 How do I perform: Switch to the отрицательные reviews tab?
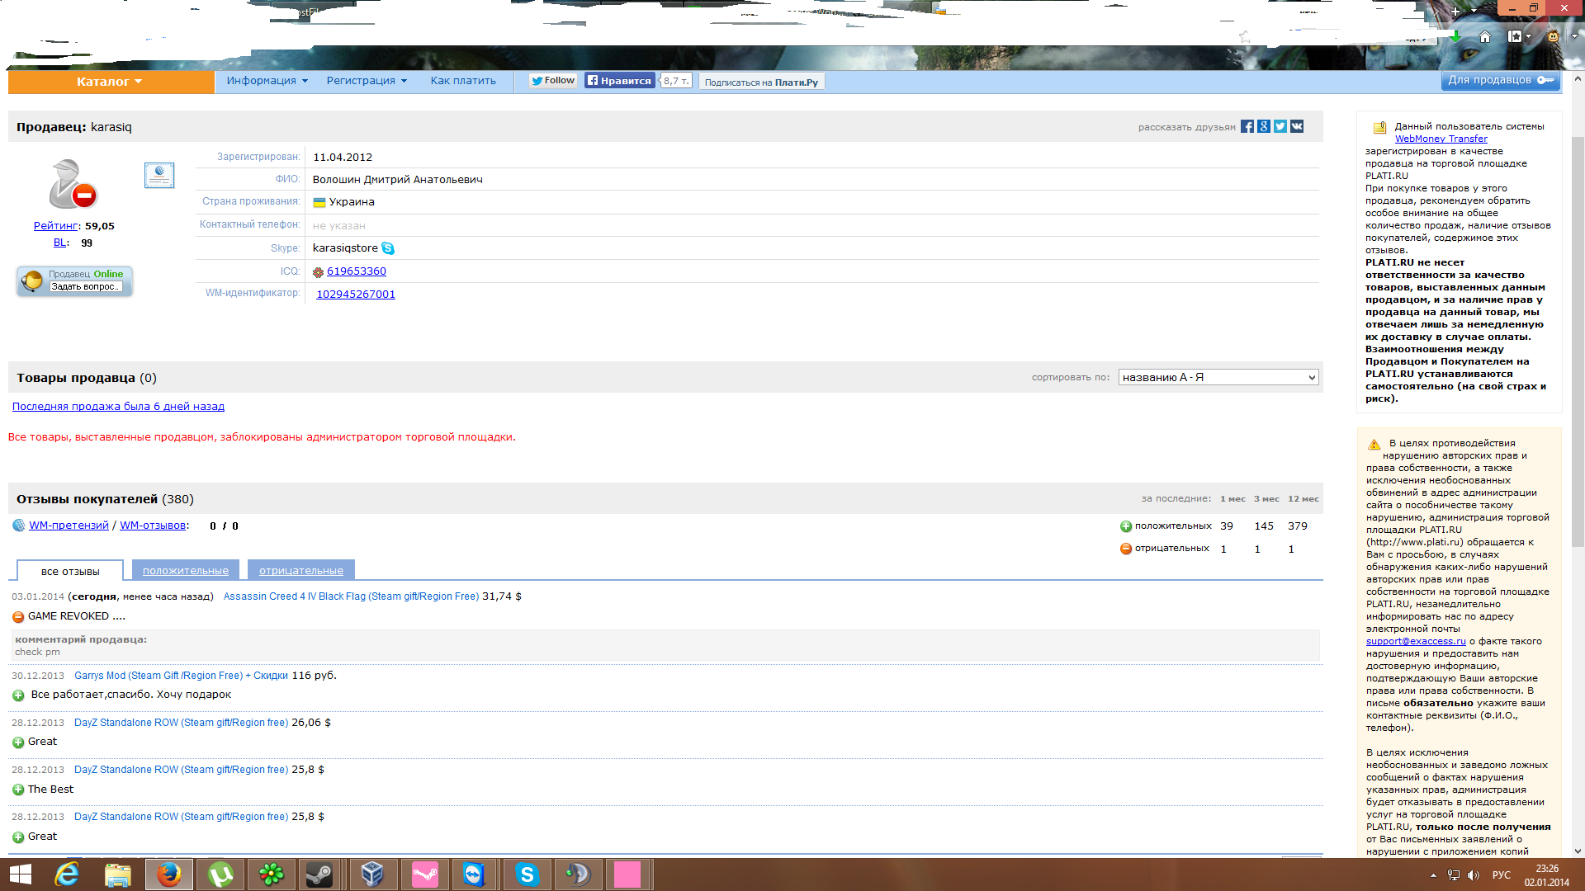point(301,571)
